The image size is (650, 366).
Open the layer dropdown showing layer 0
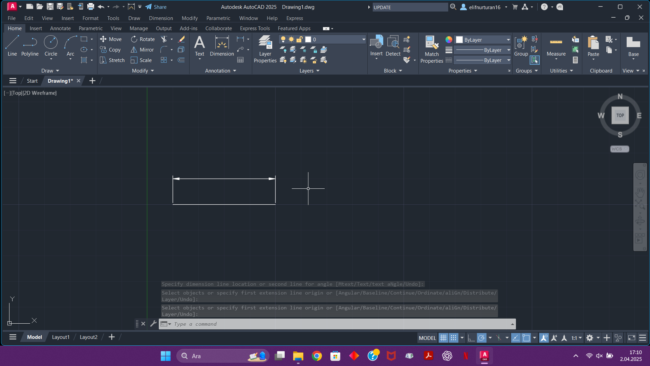tap(322, 39)
